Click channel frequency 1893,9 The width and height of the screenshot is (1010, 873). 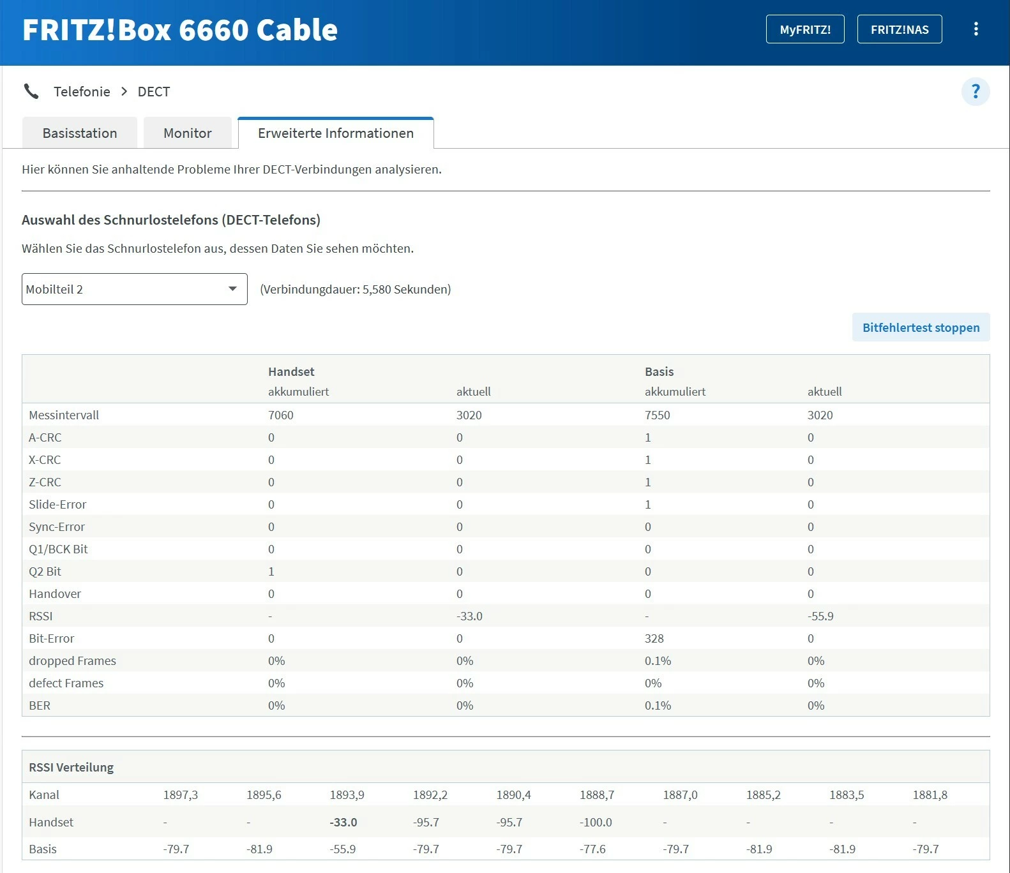[347, 795]
